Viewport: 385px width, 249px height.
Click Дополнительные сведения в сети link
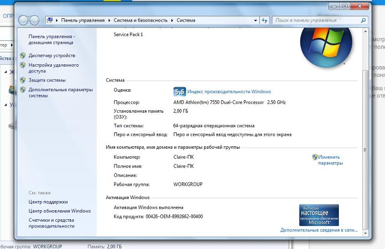point(319,230)
